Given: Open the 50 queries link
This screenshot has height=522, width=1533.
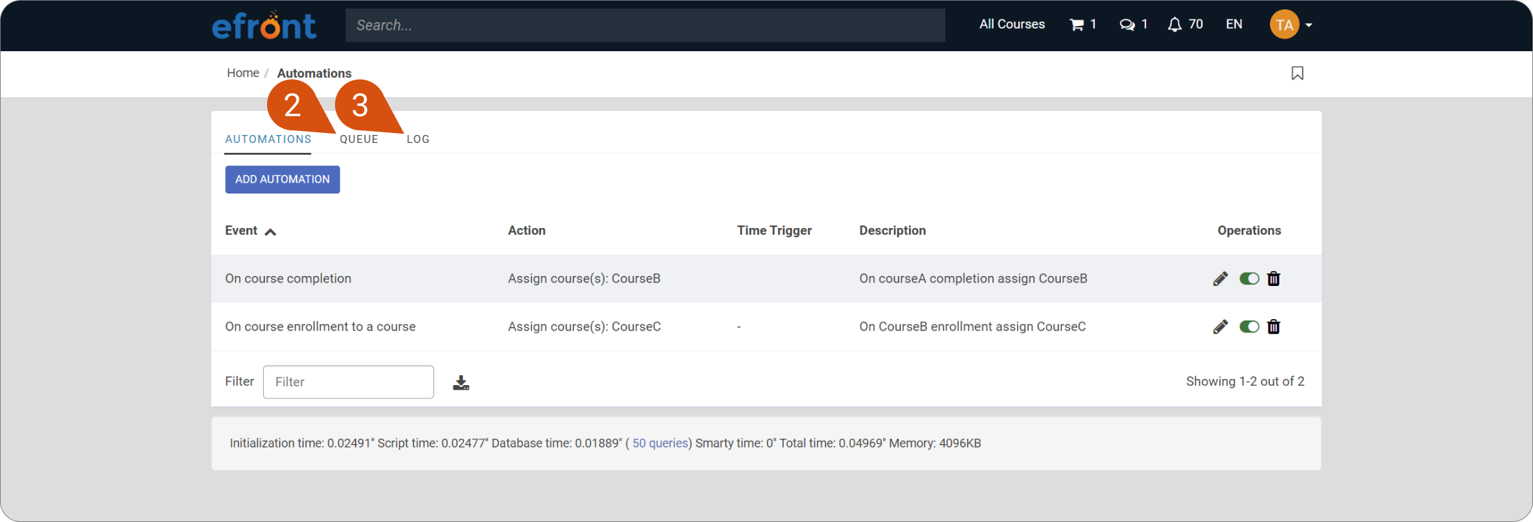Looking at the screenshot, I should 660,444.
